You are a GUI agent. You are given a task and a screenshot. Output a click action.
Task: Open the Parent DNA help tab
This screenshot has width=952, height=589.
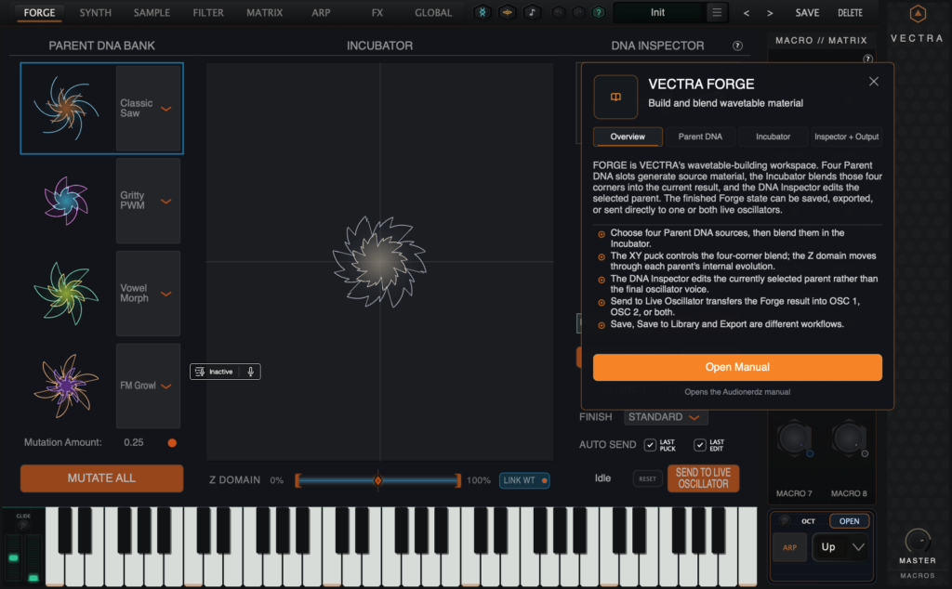point(700,137)
